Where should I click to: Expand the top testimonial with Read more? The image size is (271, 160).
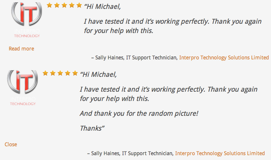point(21,49)
